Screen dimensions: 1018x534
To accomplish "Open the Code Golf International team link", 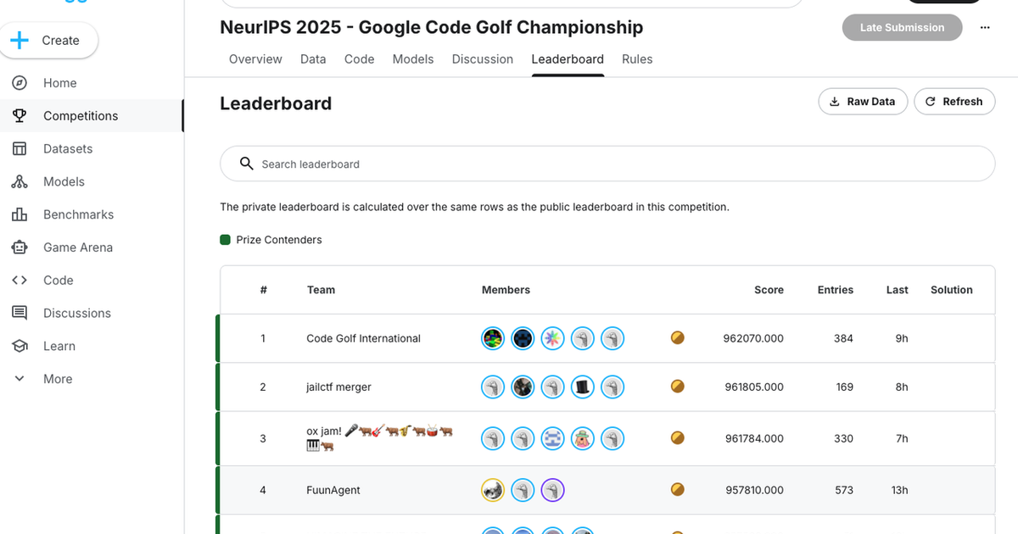I will [x=363, y=338].
